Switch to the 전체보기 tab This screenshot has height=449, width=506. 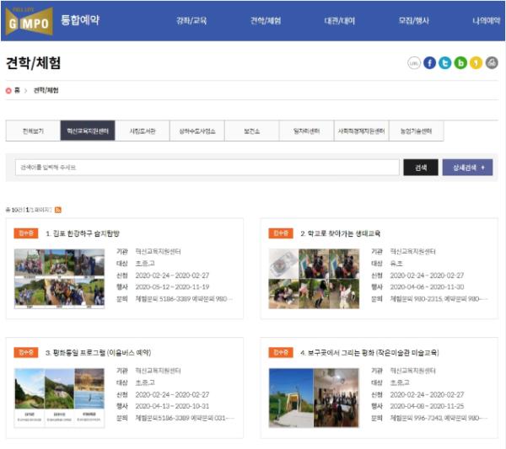pyautogui.click(x=33, y=131)
